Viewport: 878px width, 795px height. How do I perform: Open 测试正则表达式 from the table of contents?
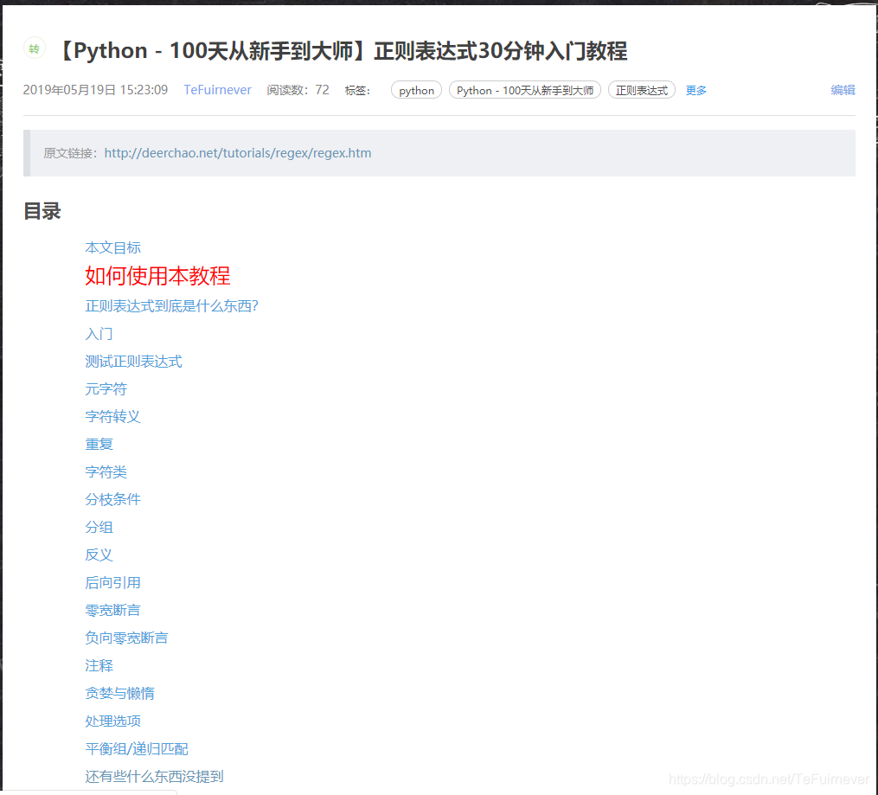coord(134,361)
